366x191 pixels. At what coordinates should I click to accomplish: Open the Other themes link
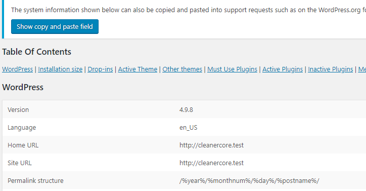coord(182,69)
